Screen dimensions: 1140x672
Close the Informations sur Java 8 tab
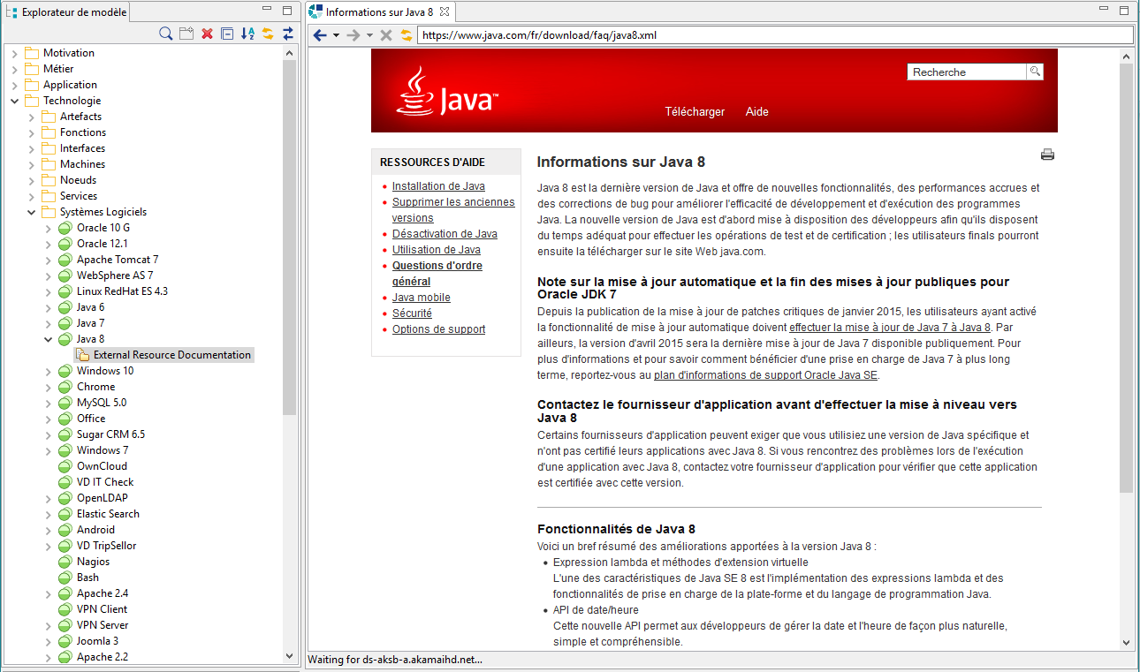point(445,11)
